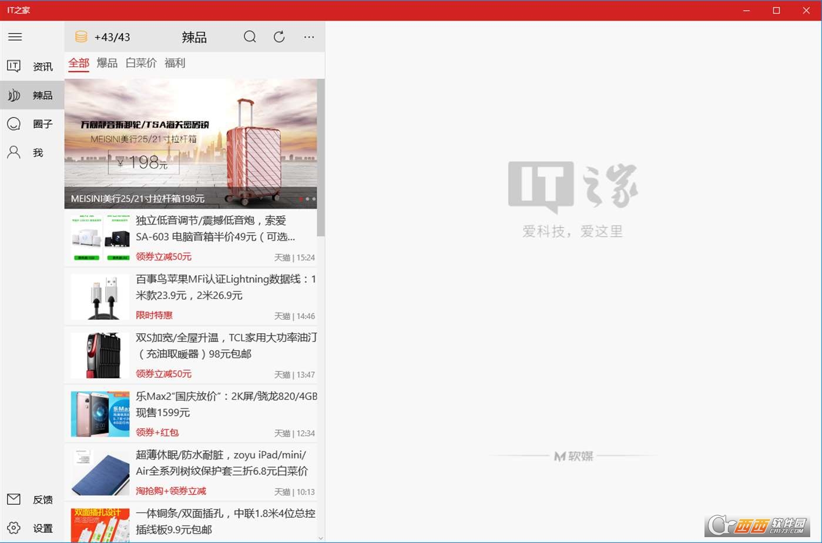Click the 圈子 community icon in sidebar
This screenshot has height=543, width=822.
14,124
